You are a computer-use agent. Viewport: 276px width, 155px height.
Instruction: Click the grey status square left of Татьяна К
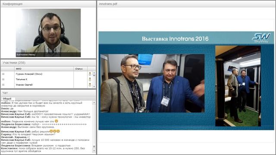[x=3, y=79]
